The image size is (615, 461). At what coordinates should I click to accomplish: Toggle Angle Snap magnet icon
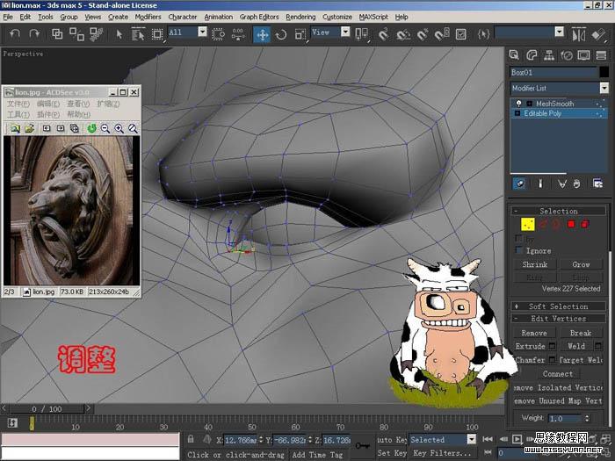[402, 34]
